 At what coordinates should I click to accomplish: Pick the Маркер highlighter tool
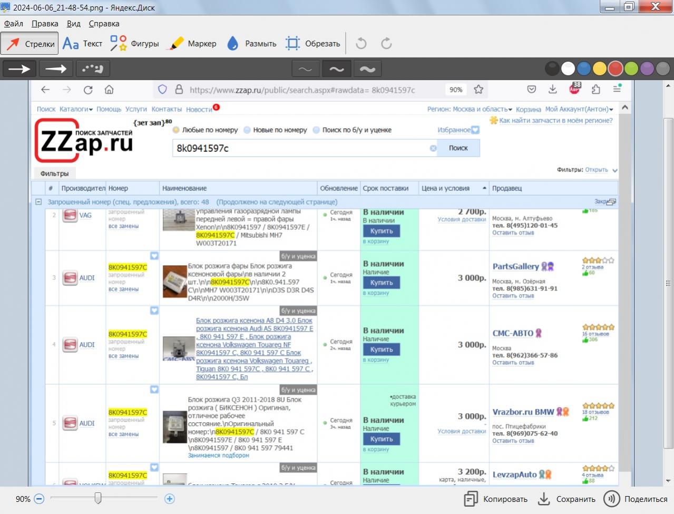(x=192, y=44)
